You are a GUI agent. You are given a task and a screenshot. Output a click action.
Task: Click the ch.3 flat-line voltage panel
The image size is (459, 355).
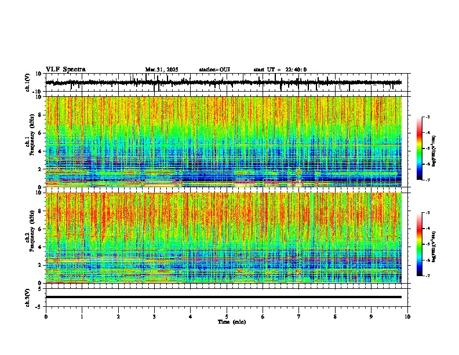click(x=227, y=298)
